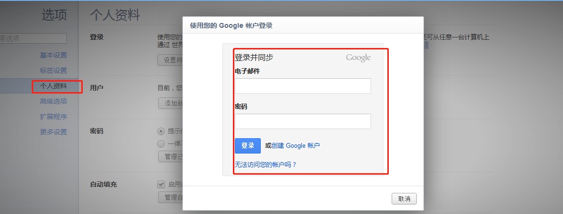
Task: Click the 添加新 button under 用户
Action: click(171, 103)
